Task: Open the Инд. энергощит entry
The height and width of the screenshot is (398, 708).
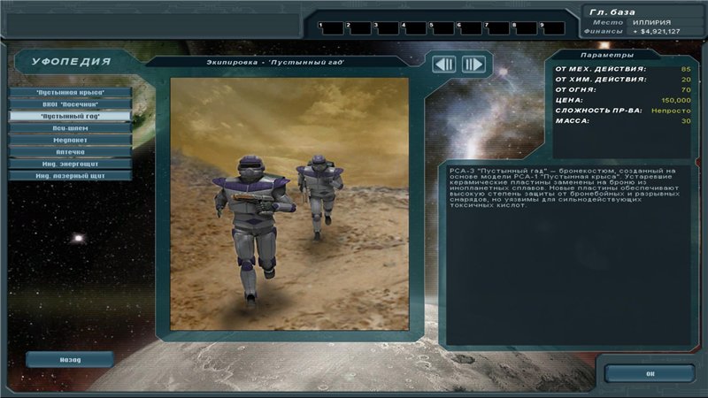Action: click(x=71, y=164)
